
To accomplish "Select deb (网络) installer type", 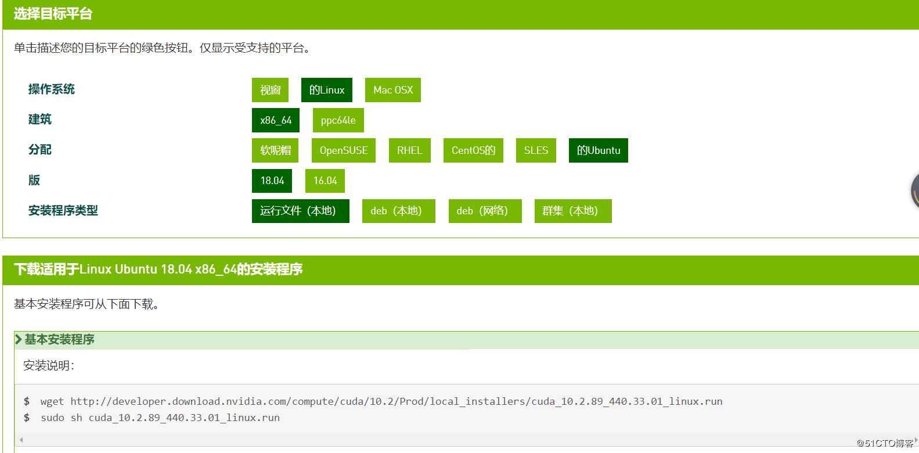I will 485,211.
